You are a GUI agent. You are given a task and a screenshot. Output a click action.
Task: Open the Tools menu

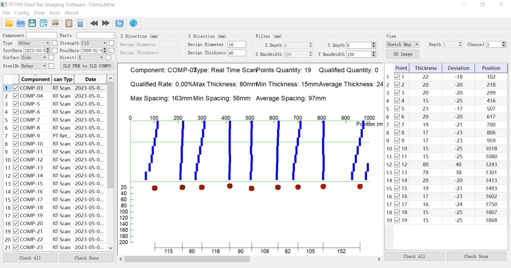(x=54, y=12)
